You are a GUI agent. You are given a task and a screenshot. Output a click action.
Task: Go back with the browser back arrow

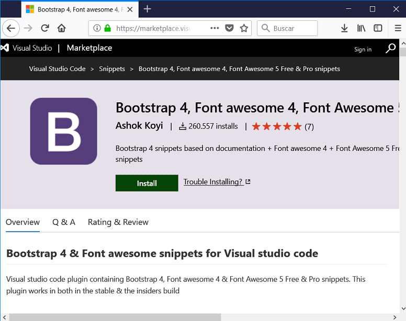coord(11,28)
